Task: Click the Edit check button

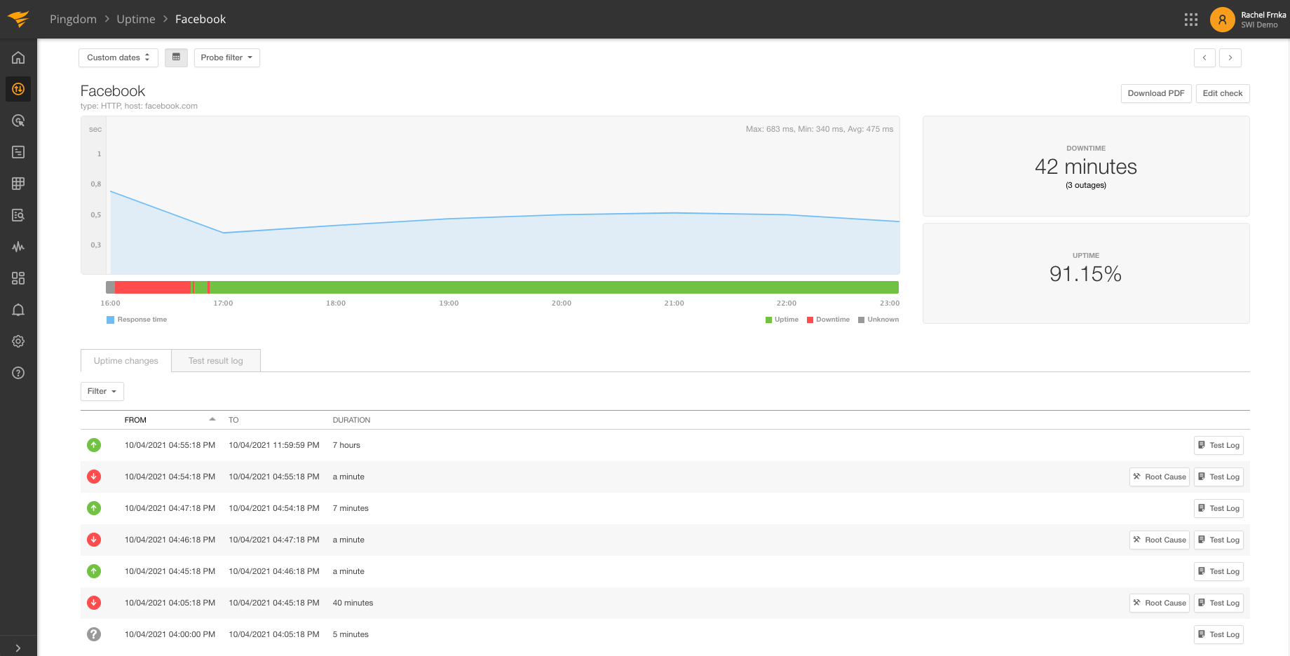Action: 1223,93
